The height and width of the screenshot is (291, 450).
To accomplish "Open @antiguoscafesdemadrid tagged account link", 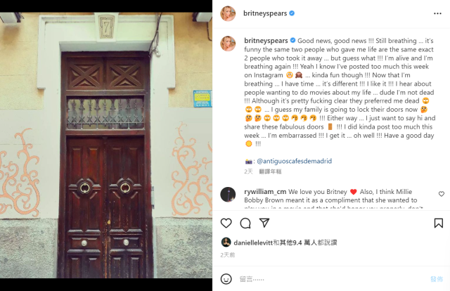I will 294,161.
